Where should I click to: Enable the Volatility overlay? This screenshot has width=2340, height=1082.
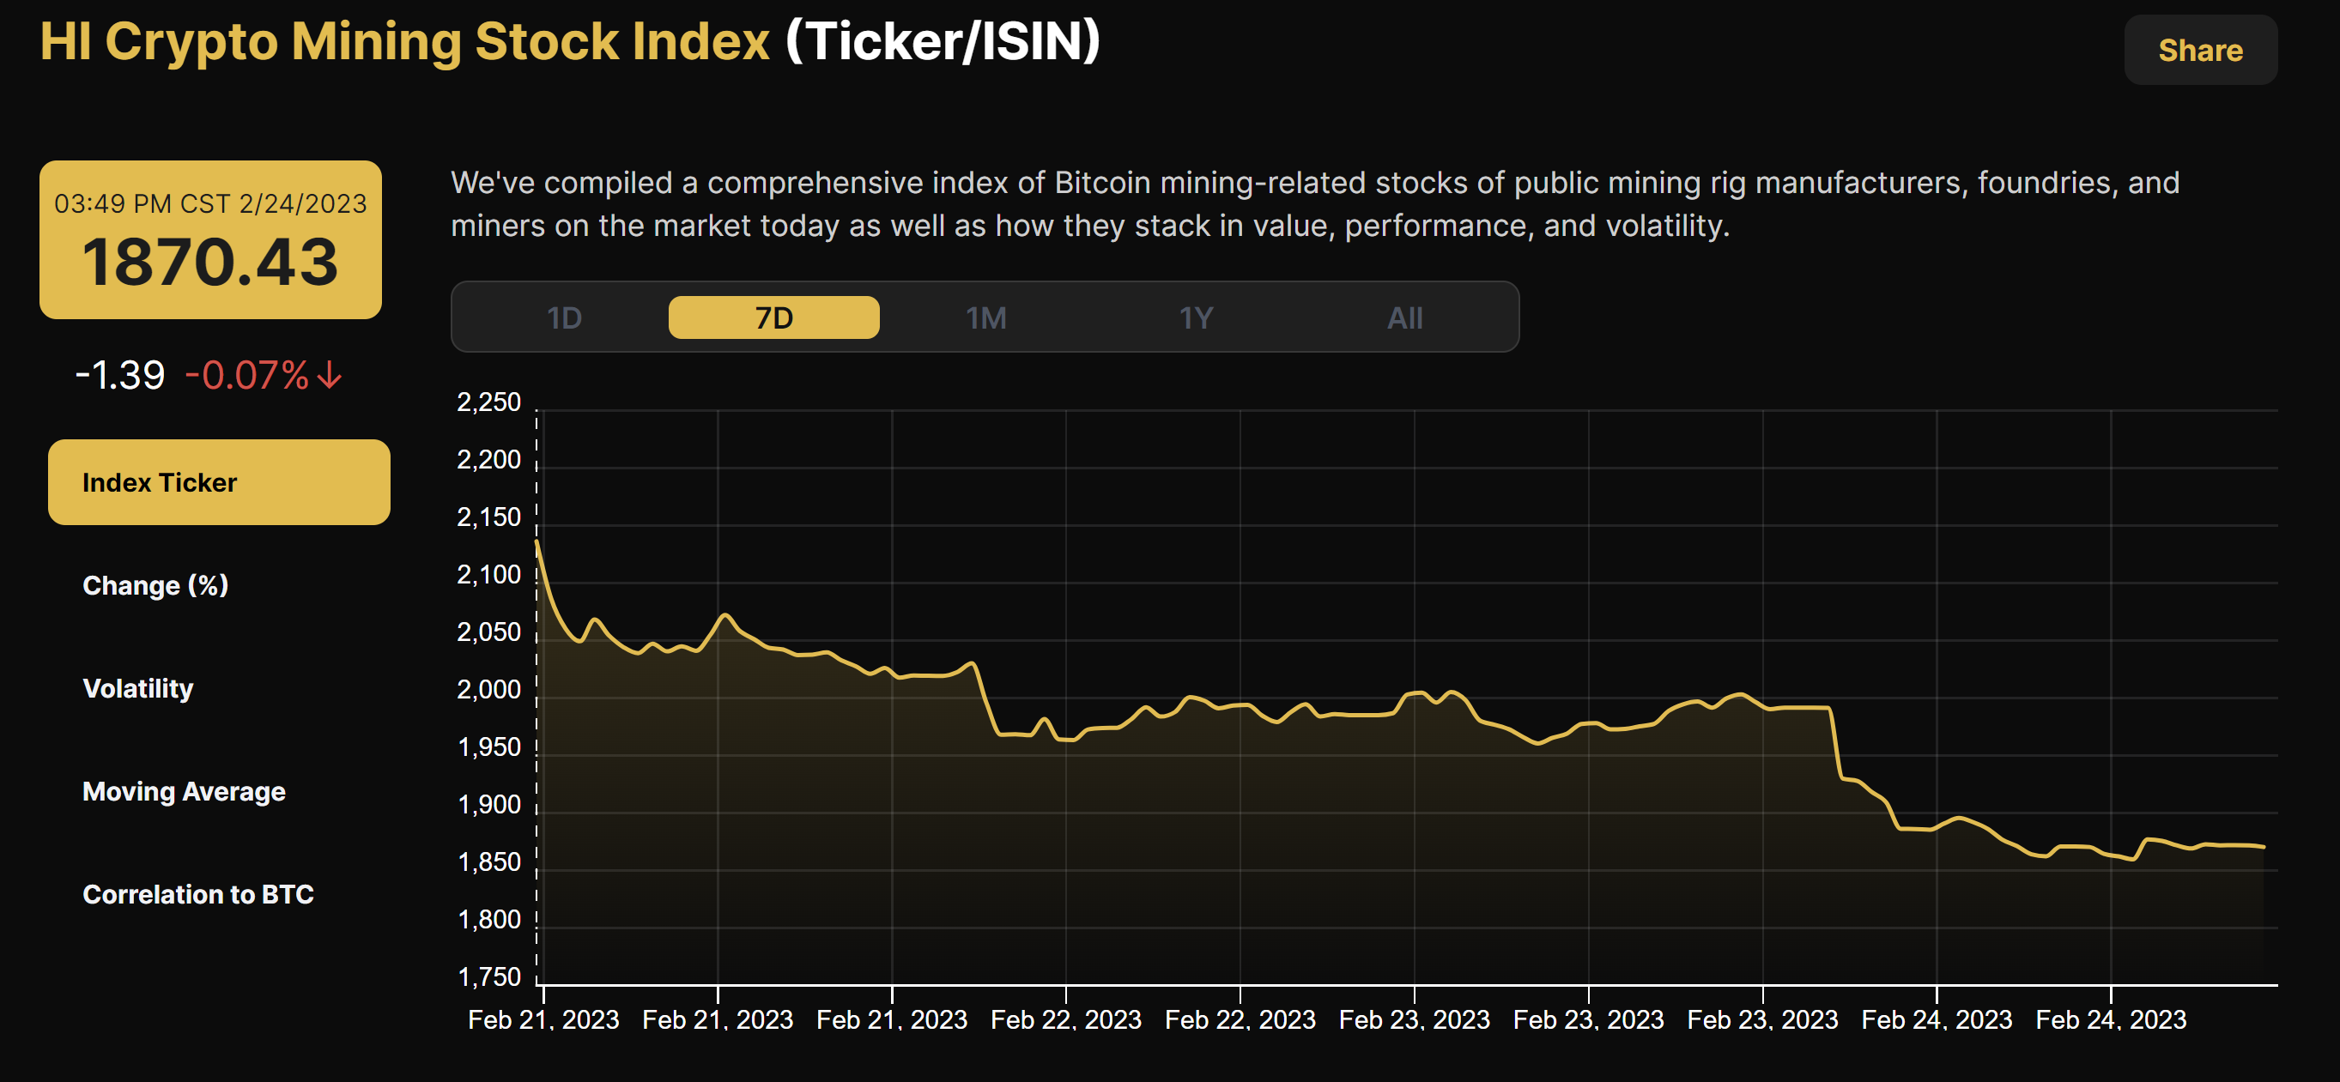coord(138,688)
